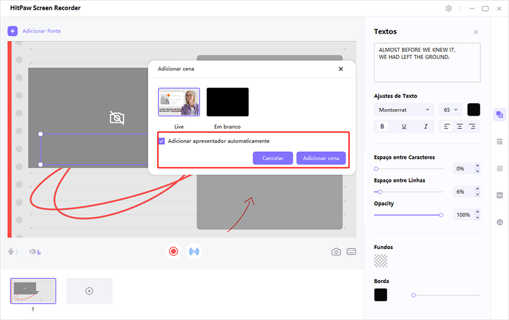Take a screenshot with camera icon
The image size is (509, 320).
(x=336, y=252)
